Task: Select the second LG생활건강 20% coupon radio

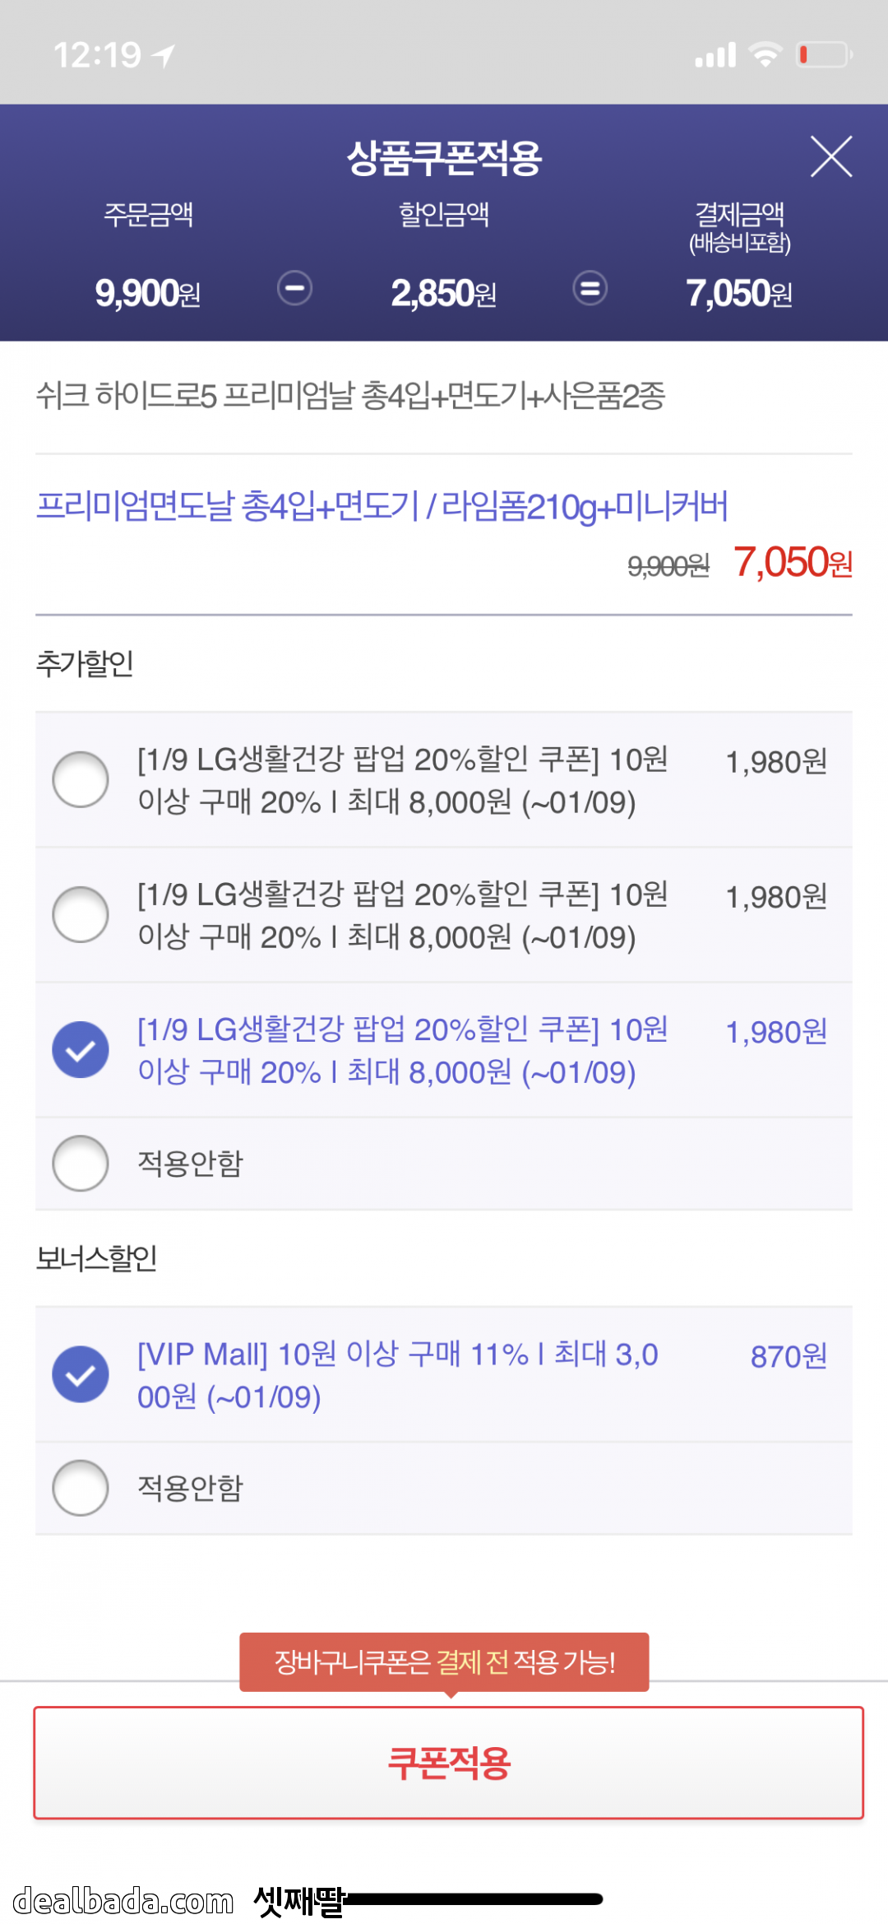Action: pyautogui.click(x=81, y=914)
